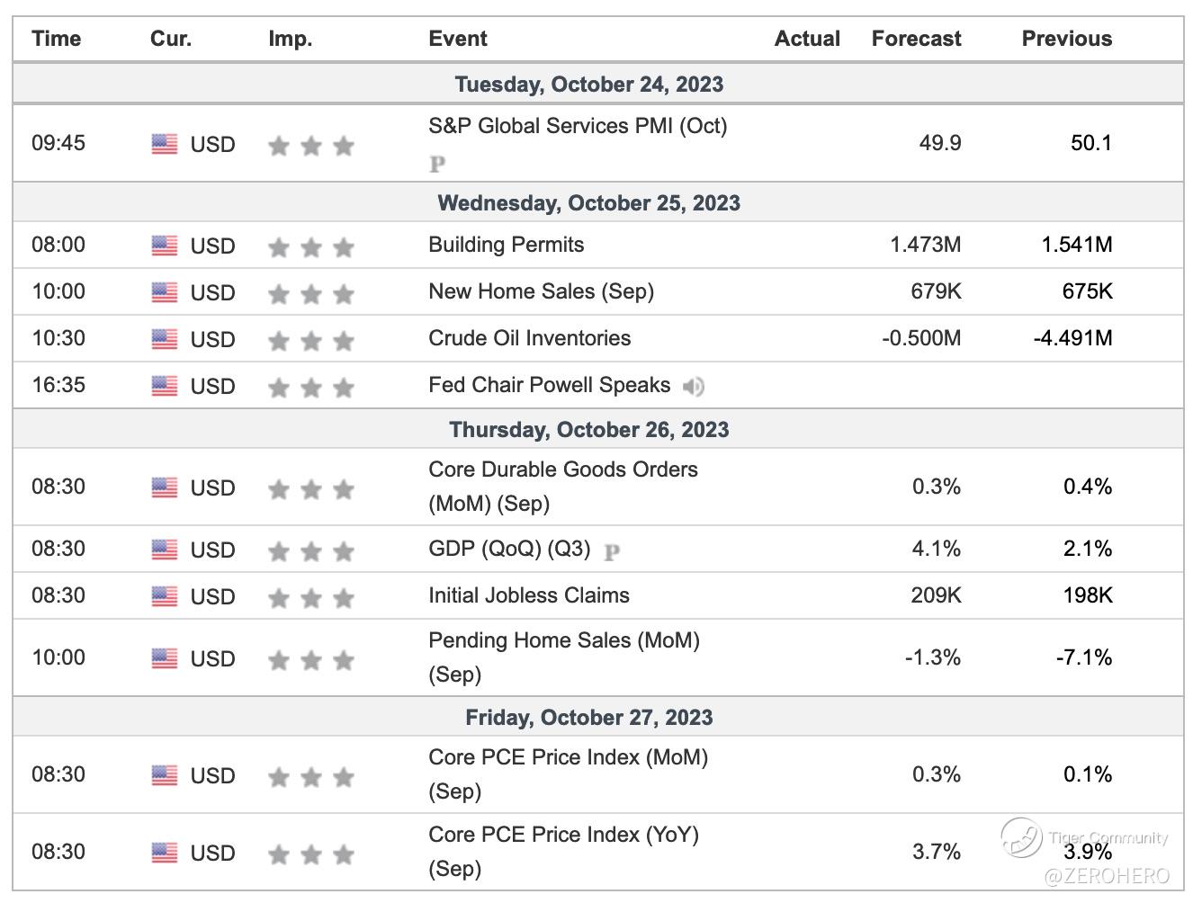Open Crude Oil Inventories event

[x=529, y=338]
